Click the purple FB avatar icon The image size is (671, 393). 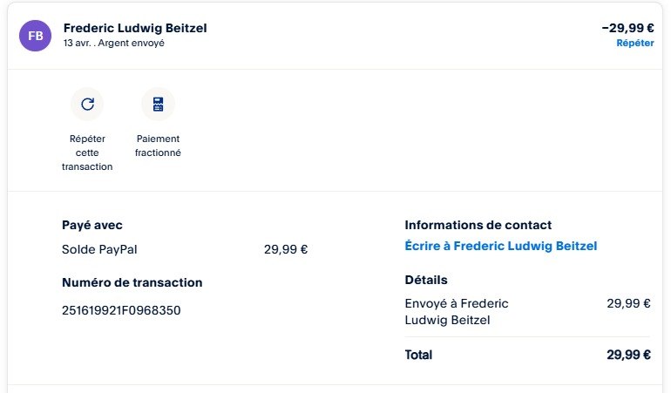[36, 35]
